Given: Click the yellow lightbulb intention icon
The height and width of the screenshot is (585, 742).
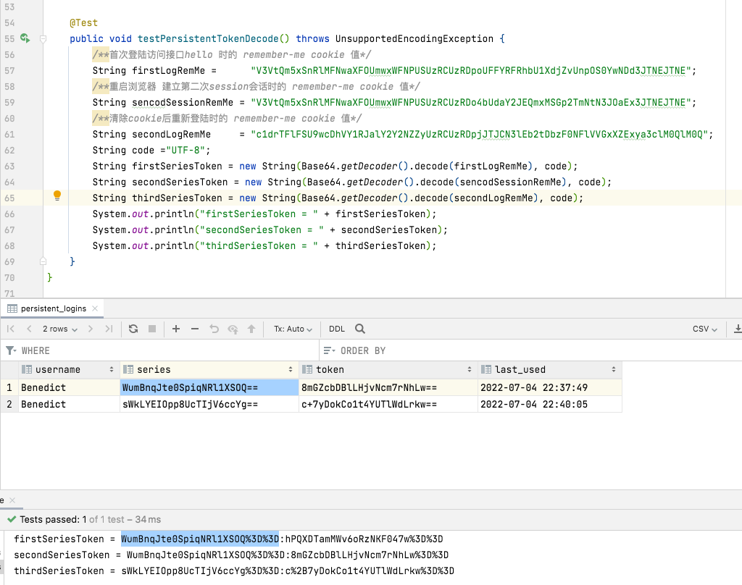Looking at the screenshot, I should (57, 195).
